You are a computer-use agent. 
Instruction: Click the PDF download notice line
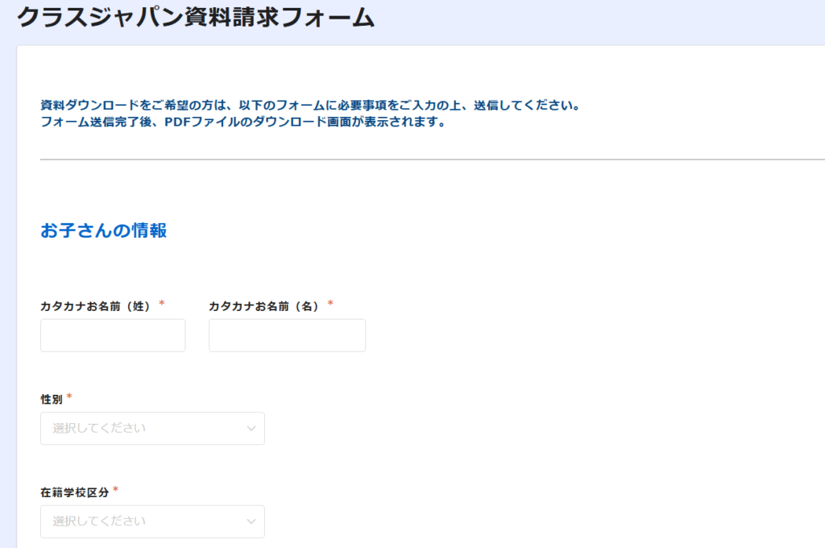(241, 123)
